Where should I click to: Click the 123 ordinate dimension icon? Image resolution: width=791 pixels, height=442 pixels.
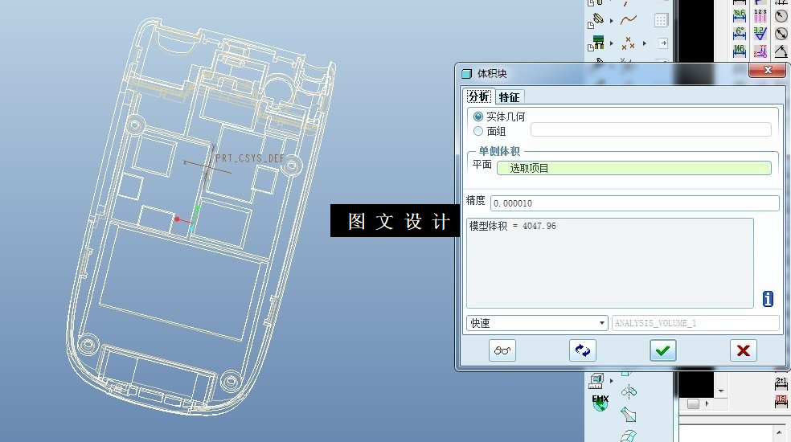(x=760, y=15)
